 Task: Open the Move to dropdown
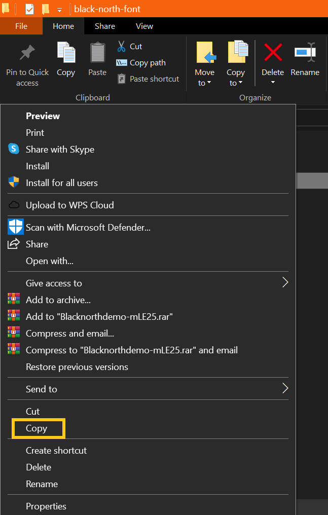205,83
